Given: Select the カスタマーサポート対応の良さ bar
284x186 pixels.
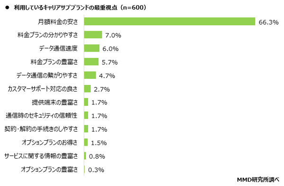Looking at the screenshot, I should click(x=88, y=89).
